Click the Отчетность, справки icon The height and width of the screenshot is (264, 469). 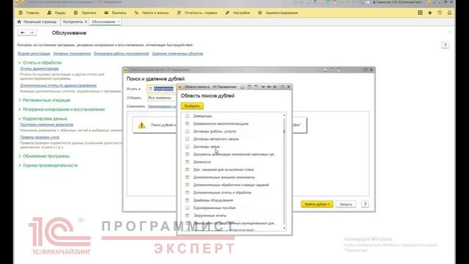tap(179, 13)
